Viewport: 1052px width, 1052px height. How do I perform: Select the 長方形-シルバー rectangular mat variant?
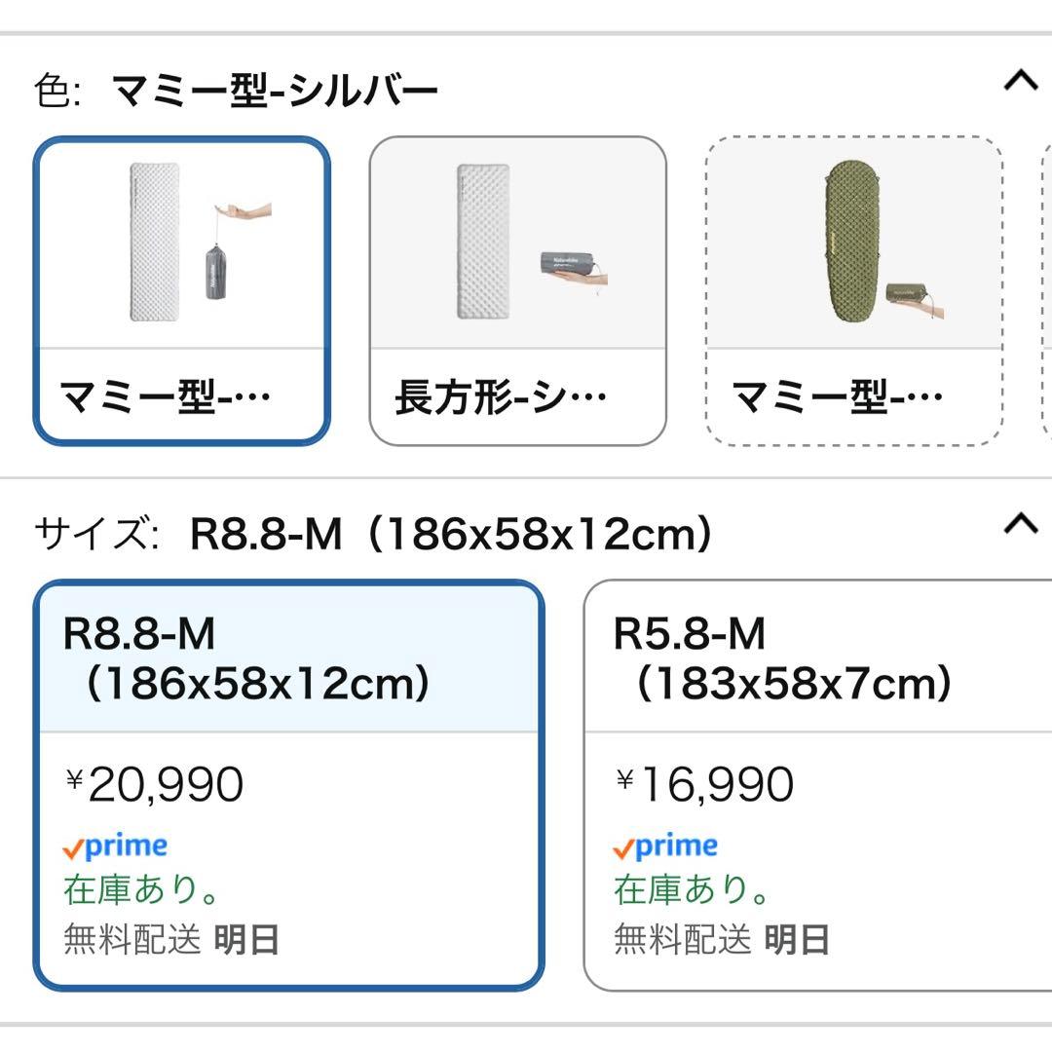click(518, 287)
